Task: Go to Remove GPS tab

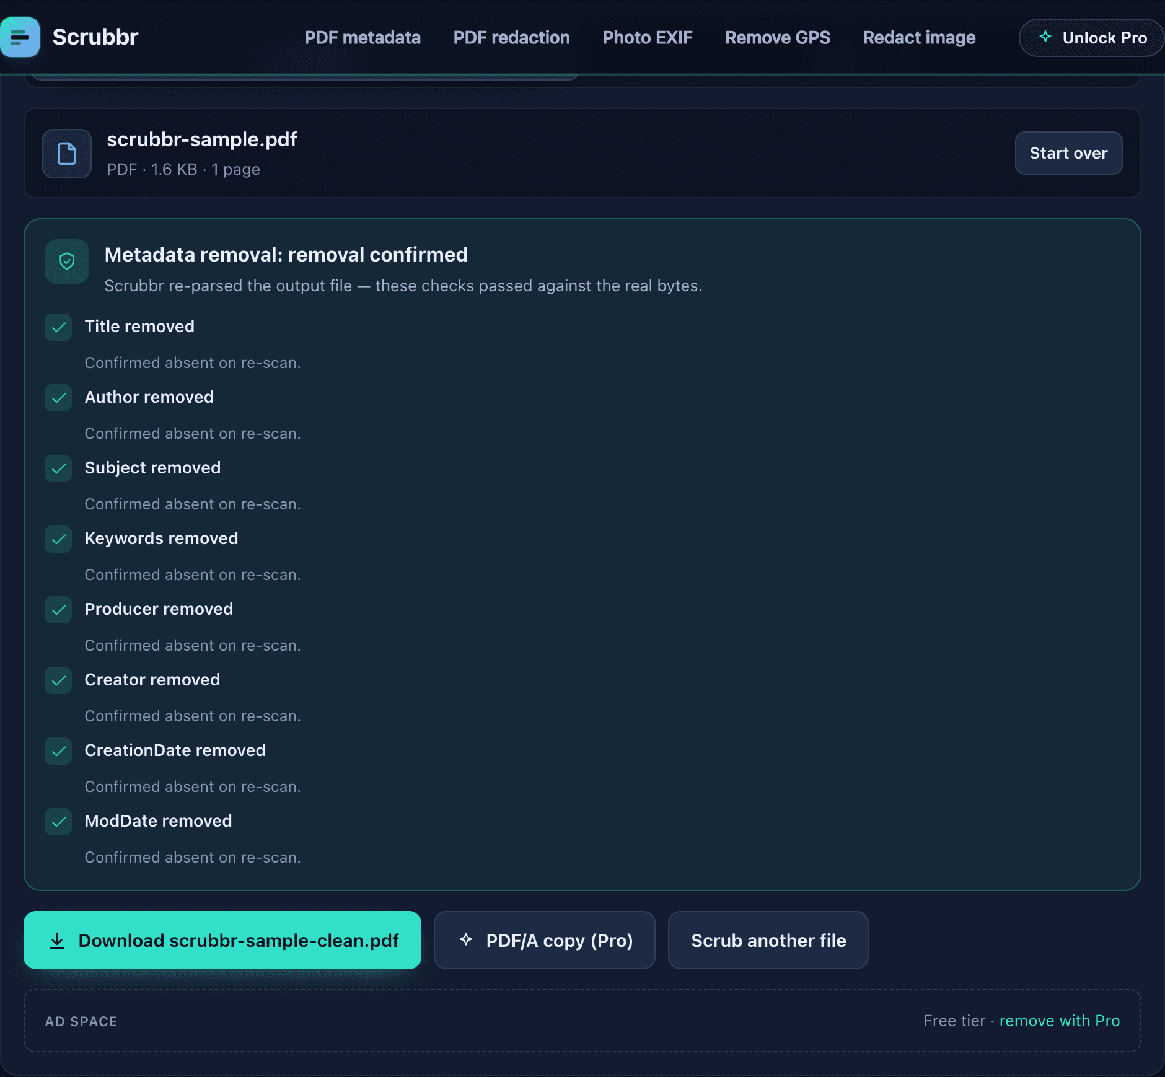Action: pos(778,38)
